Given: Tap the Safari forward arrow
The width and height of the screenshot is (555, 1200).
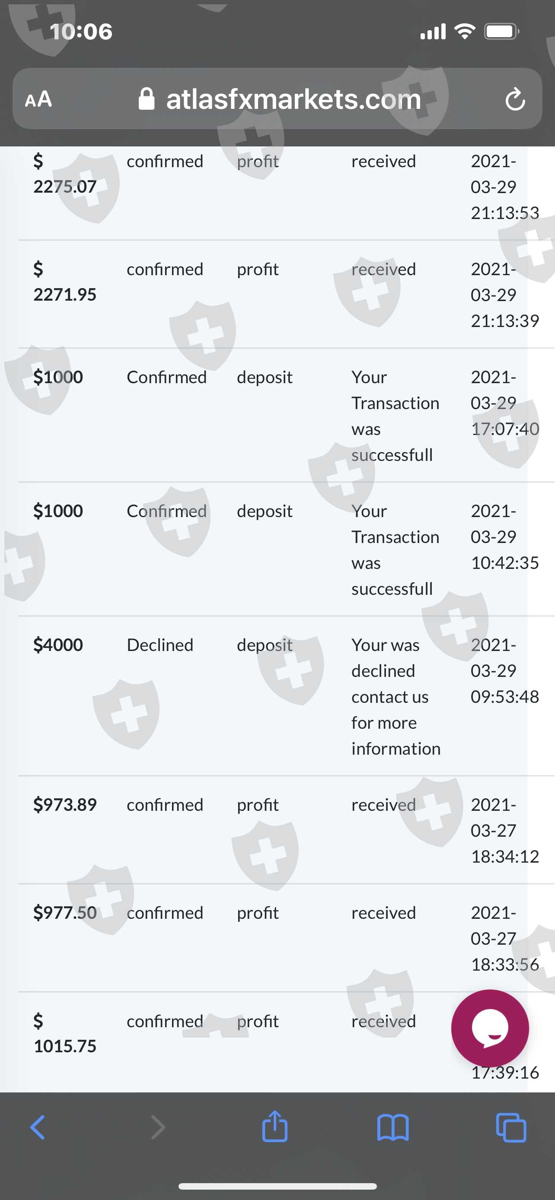Looking at the screenshot, I should click(x=157, y=1127).
